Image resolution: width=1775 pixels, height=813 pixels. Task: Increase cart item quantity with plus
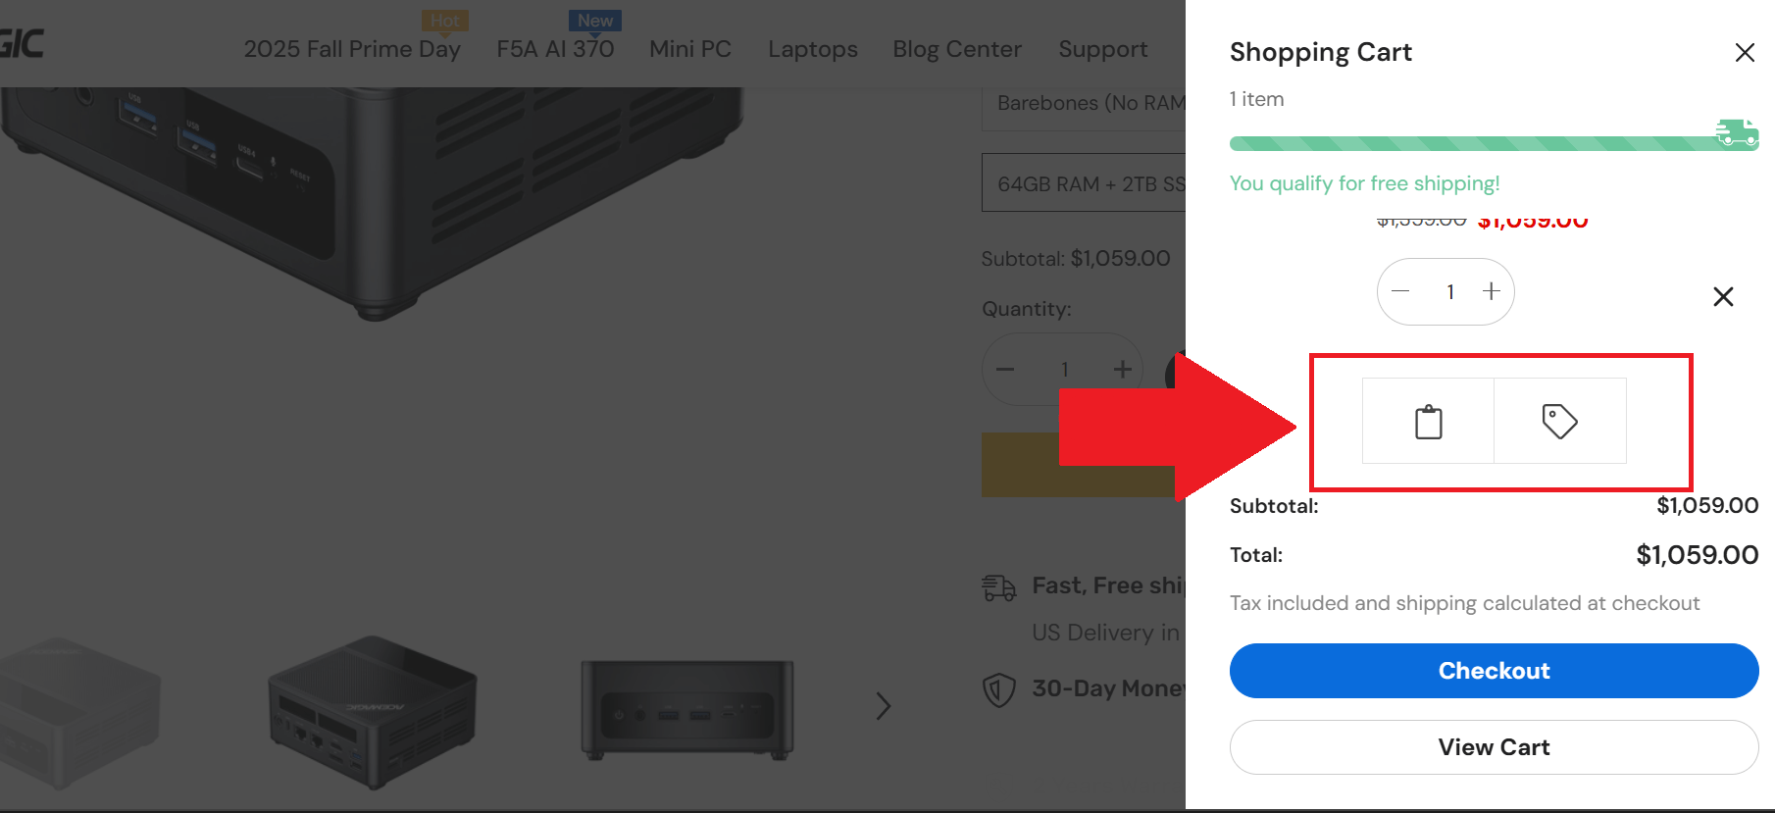pos(1491,292)
